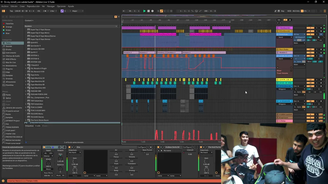Toggle the Draw Mode pencil icon
Screen dimensions: 328x184
275,11
